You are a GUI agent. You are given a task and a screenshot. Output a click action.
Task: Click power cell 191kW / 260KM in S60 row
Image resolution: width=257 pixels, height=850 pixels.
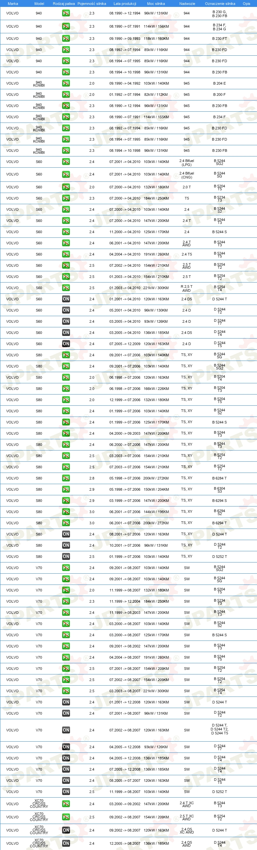[156, 254]
